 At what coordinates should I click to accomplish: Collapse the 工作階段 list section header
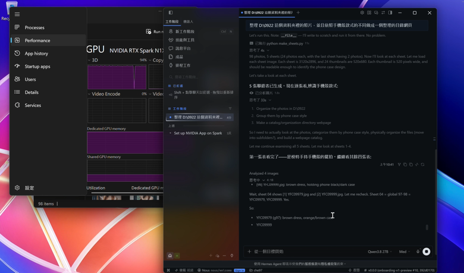(177, 109)
